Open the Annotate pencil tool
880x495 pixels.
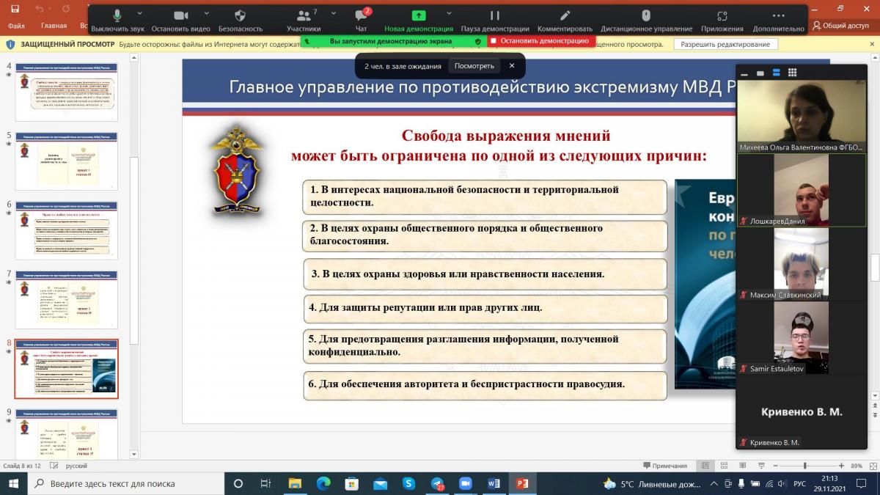click(x=565, y=21)
